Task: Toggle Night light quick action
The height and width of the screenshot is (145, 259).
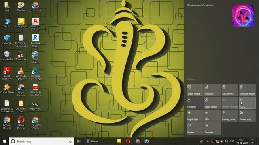Action: point(195,116)
